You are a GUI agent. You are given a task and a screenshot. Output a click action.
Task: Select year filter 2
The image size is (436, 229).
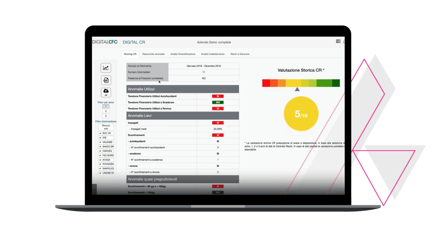[106, 111]
